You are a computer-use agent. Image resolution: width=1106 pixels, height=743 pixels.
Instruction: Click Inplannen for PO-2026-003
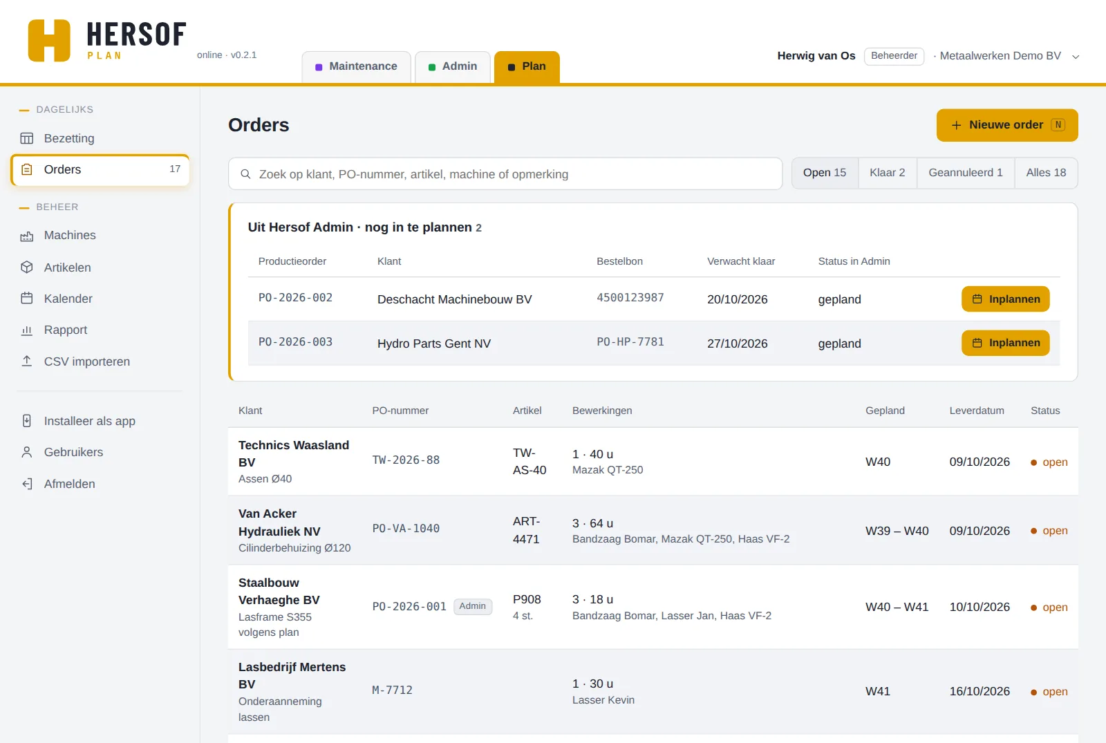click(1006, 343)
